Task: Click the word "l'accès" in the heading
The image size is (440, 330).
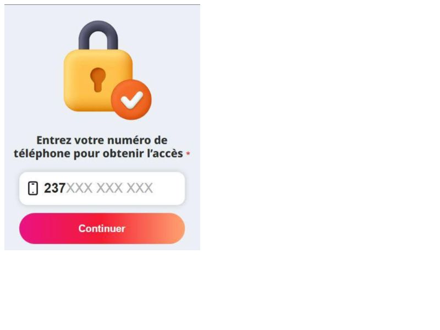Action: coord(166,153)
